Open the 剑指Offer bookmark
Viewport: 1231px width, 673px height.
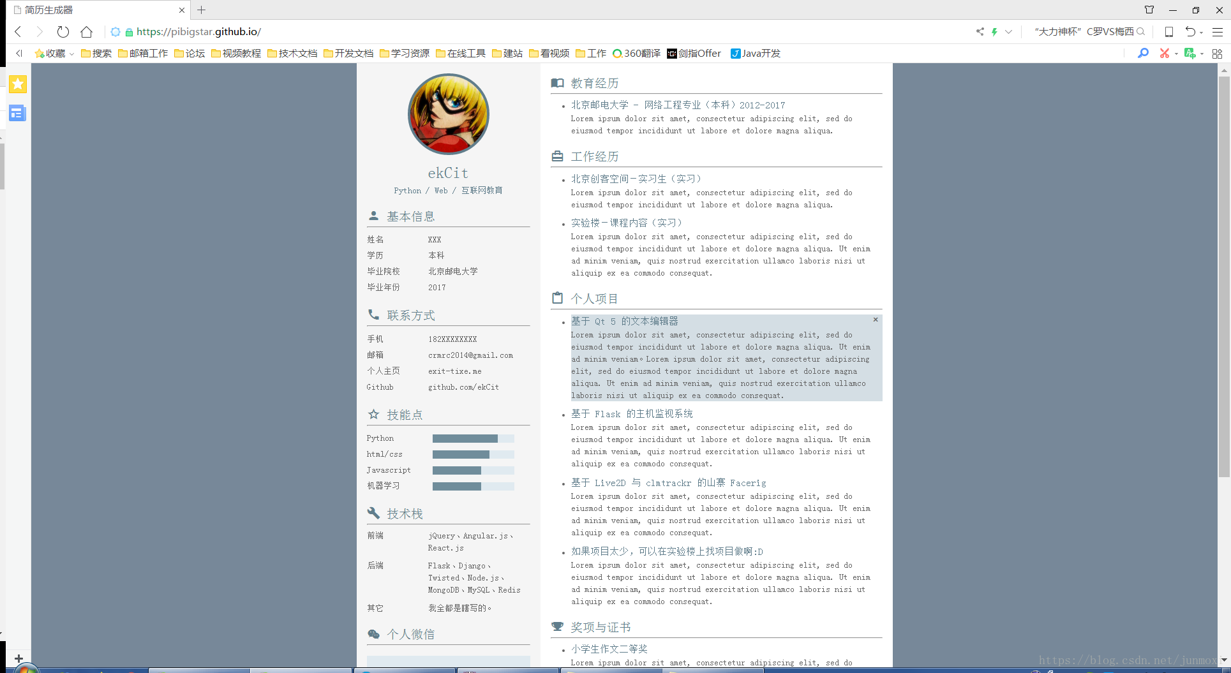pyautogui.click(x=694, y=54)
